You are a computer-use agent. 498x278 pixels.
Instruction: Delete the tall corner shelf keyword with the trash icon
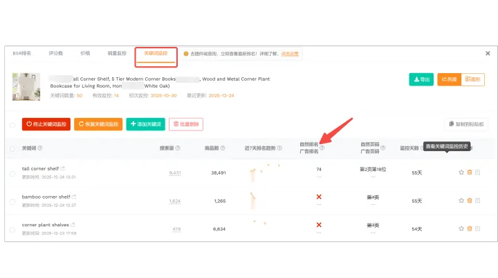tap(470, 172)
